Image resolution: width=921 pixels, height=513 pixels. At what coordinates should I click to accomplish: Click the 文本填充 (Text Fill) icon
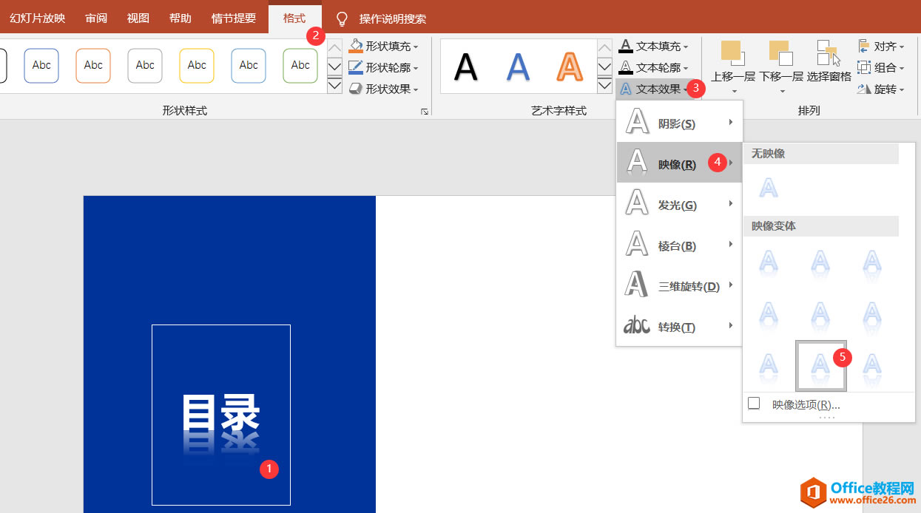625,46
